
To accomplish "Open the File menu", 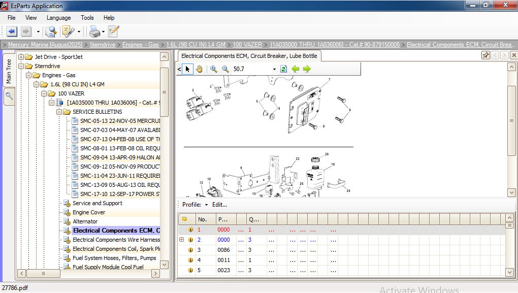I will [12, 18].
